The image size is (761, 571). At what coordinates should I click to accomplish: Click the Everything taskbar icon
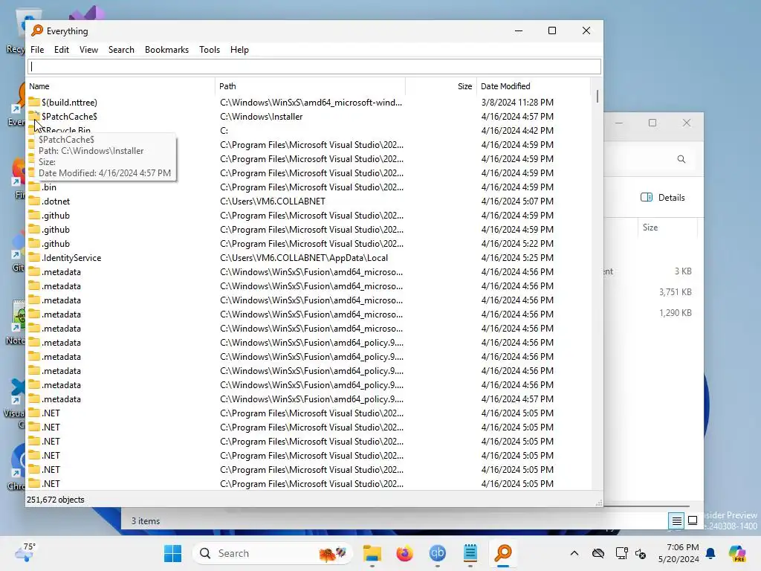coord(503,553)
